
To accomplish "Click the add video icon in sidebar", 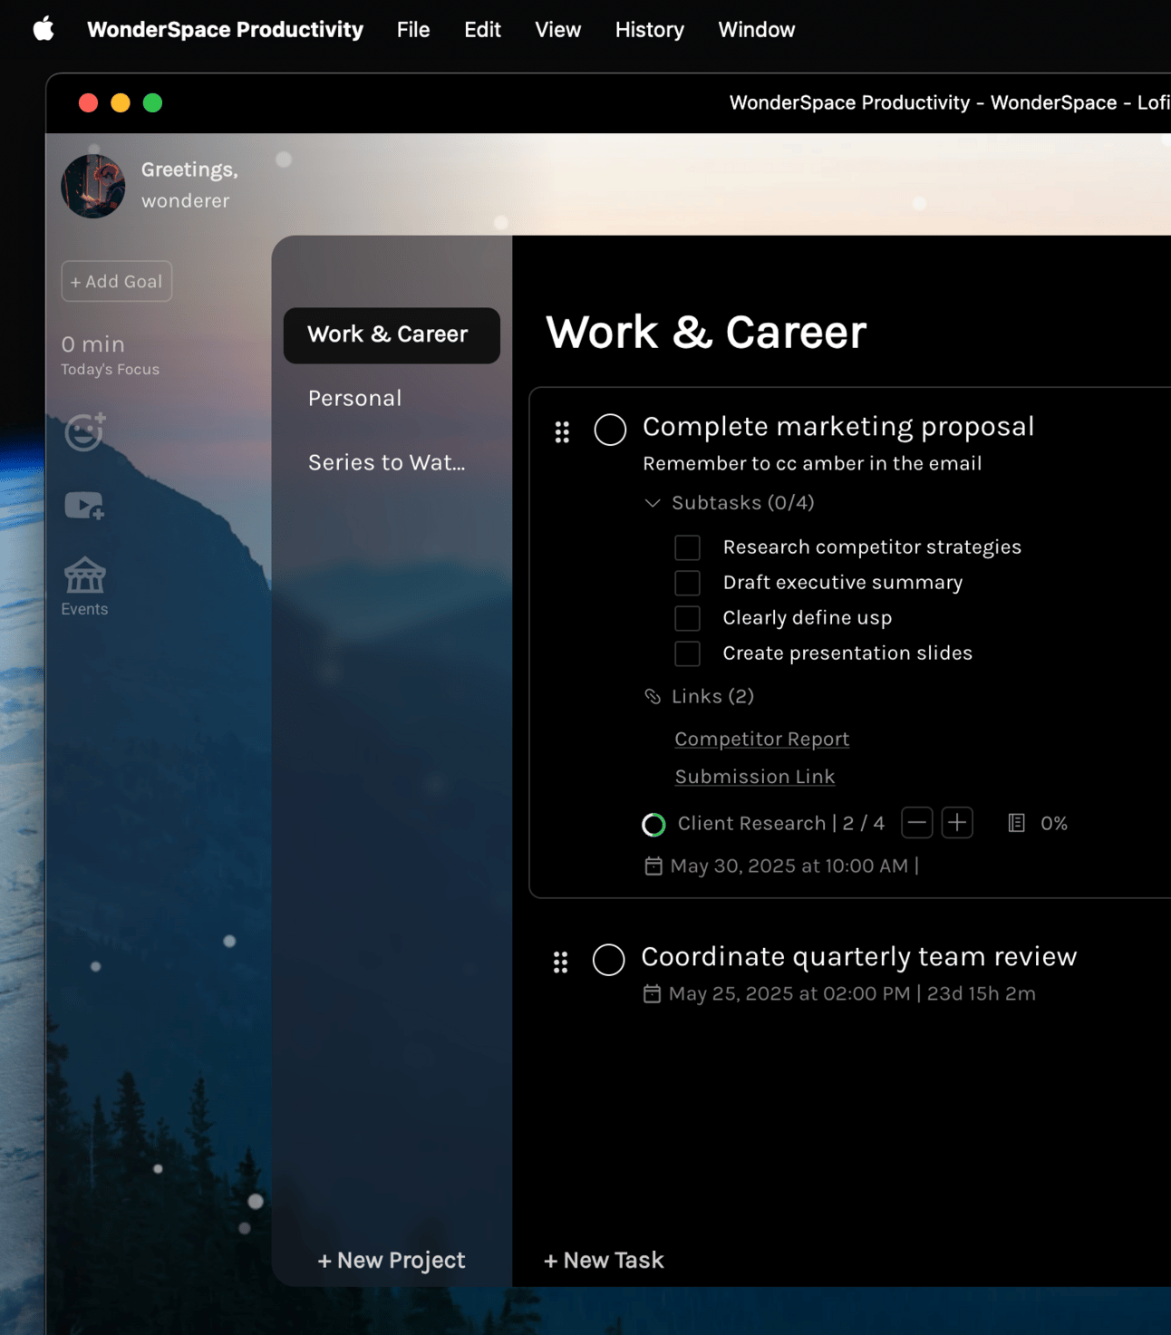I will click(x=84, y=506).
